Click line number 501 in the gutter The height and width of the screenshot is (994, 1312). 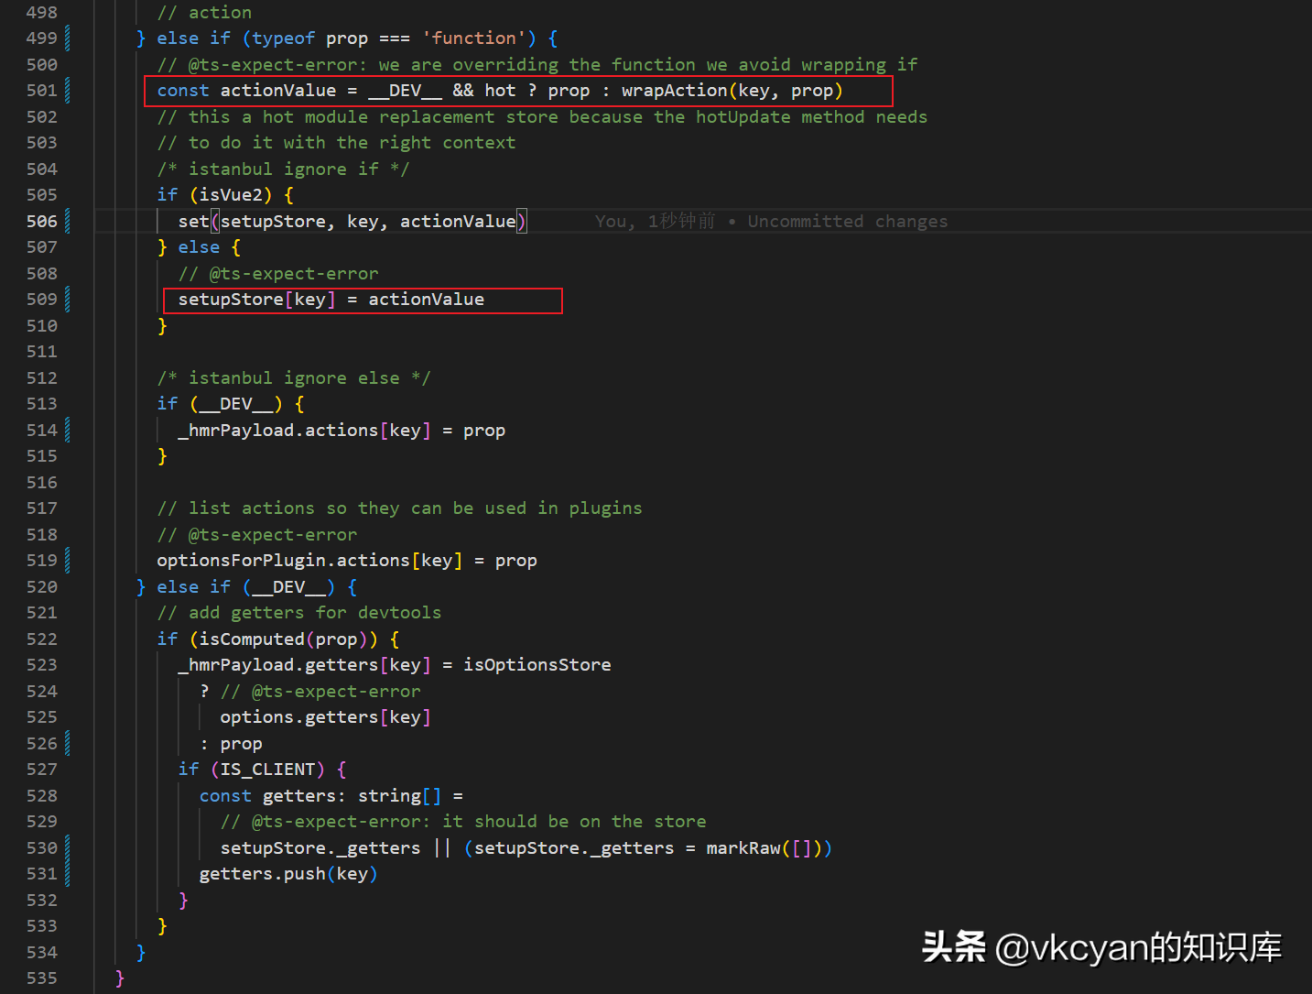(41, 91)
